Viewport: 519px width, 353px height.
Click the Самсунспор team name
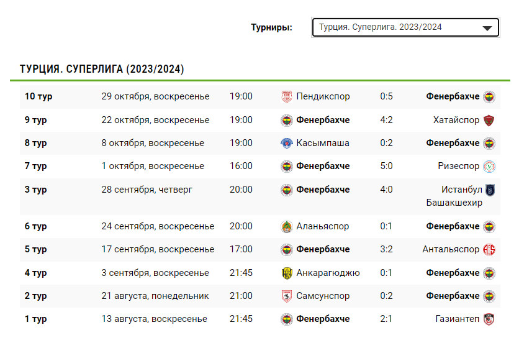[x=323, y=296]
